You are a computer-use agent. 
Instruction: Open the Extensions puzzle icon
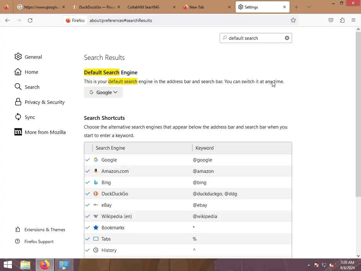tap(342, 20)
